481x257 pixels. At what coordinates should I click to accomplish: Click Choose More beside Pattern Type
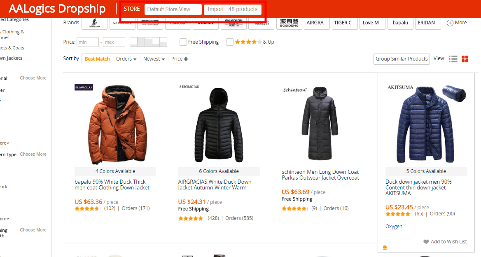33,154
